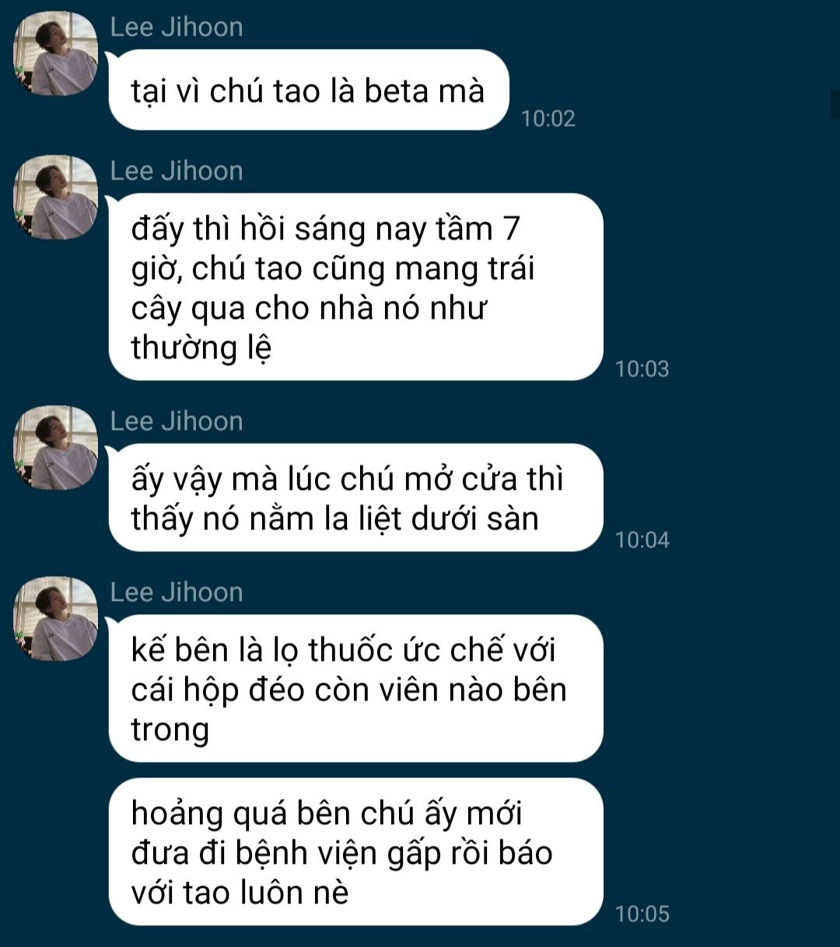
Task: Tap avatar beside "tại vì chú tao" message
Action: click(56, 54)
